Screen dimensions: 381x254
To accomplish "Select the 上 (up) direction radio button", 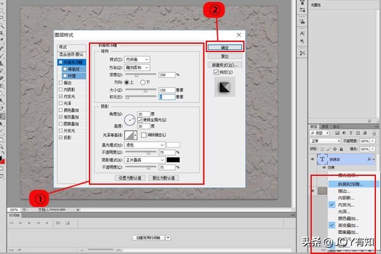I will tap(126, 83).
